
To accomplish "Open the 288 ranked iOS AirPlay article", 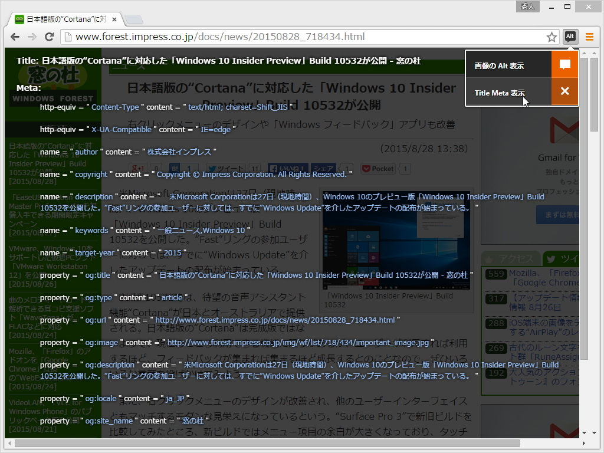I will pyautogui.click(x=544, y=327).
